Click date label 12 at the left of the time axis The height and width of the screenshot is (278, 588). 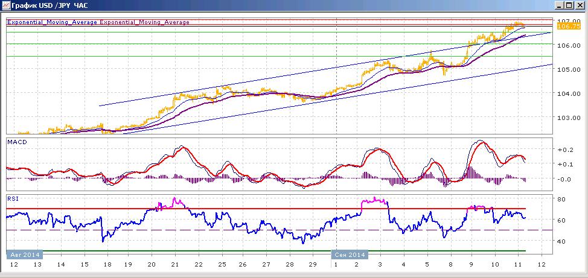(x=14, y=265)
